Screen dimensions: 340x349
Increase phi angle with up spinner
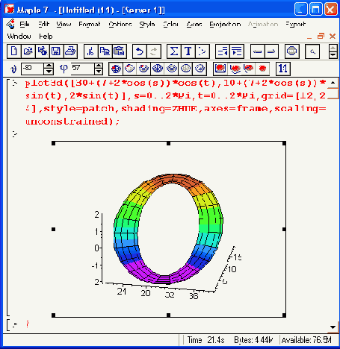tap(99, 66)
